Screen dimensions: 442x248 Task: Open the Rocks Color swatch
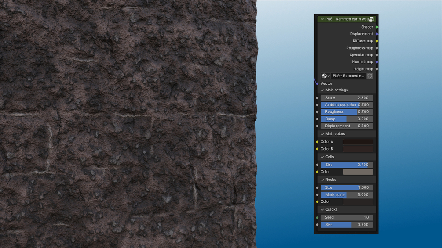(358, 202)
